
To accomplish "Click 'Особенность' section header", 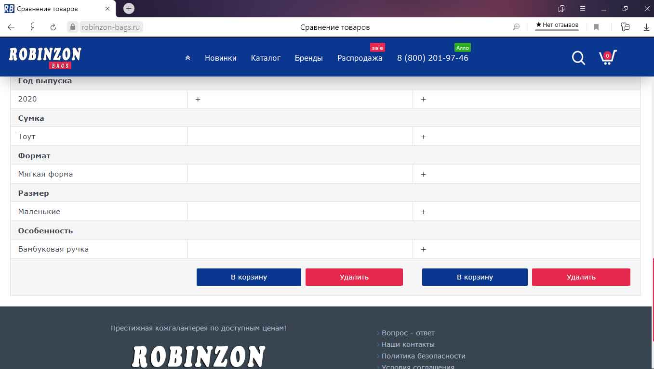I will coord(45,231).
